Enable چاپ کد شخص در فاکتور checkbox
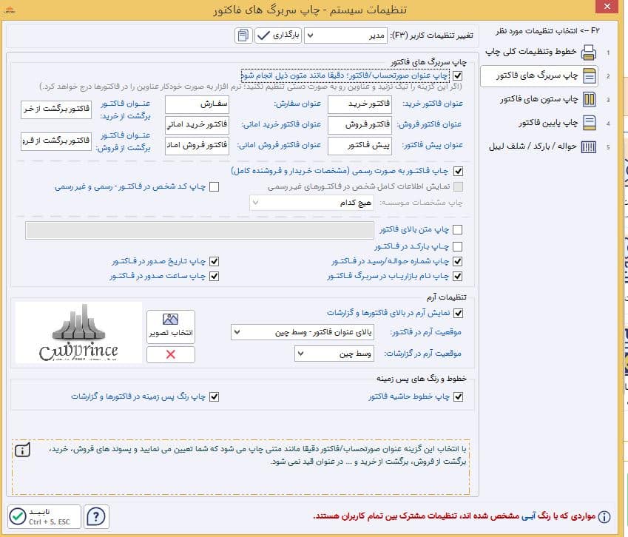This screenshot has height=537, width=628. (215, 187)
